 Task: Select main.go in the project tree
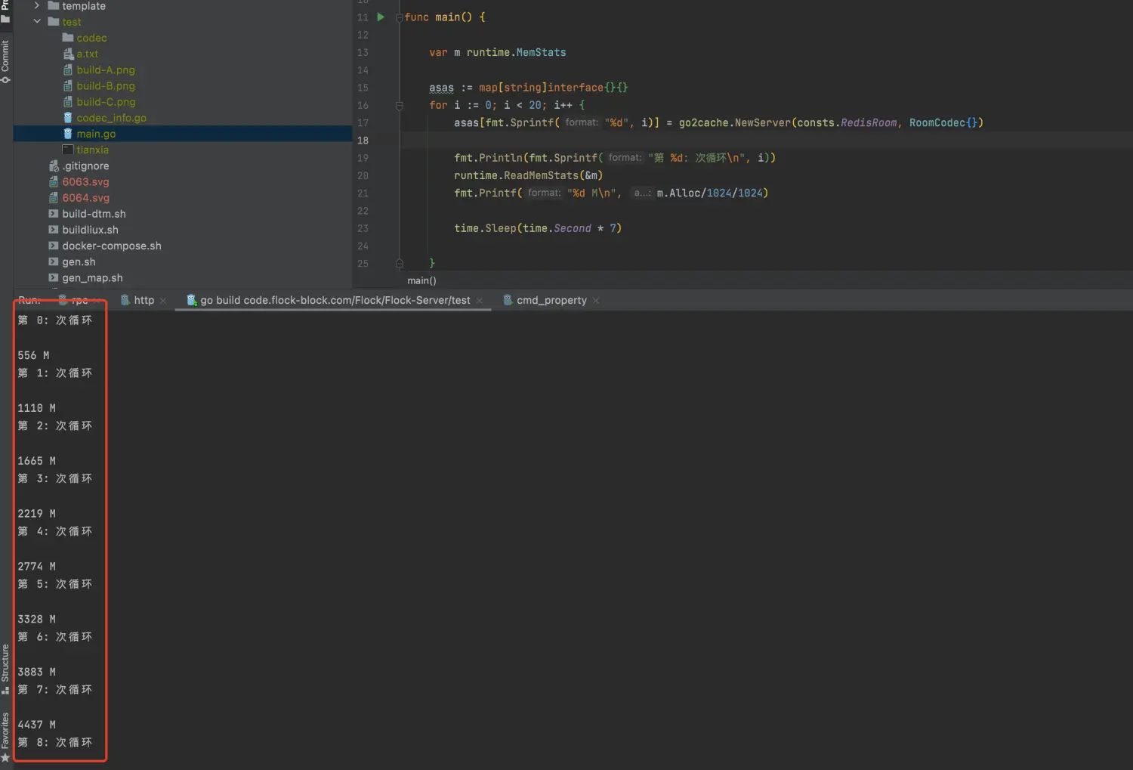(96, 134)
